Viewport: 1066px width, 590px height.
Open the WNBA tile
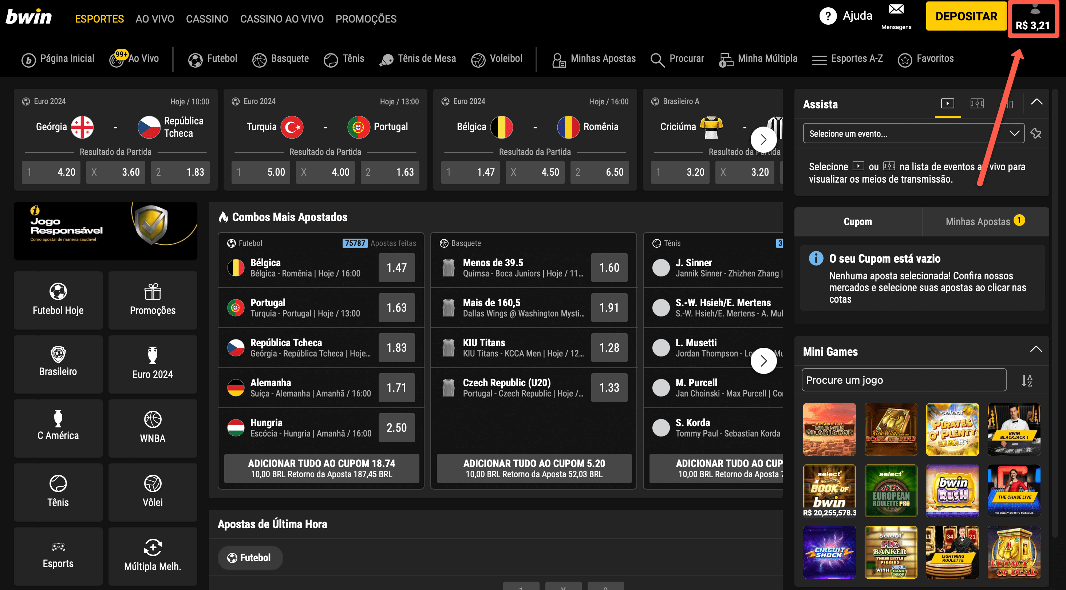click(153, 428)
